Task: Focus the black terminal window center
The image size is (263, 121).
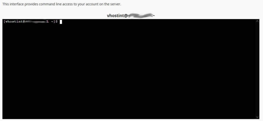Action: [x=129, y=69]
